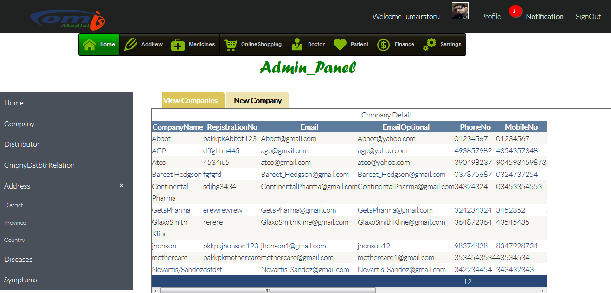The height and width of the screenshot is (293, 611).
Task: Open the Settings menu label
Action: click(451, 45)
